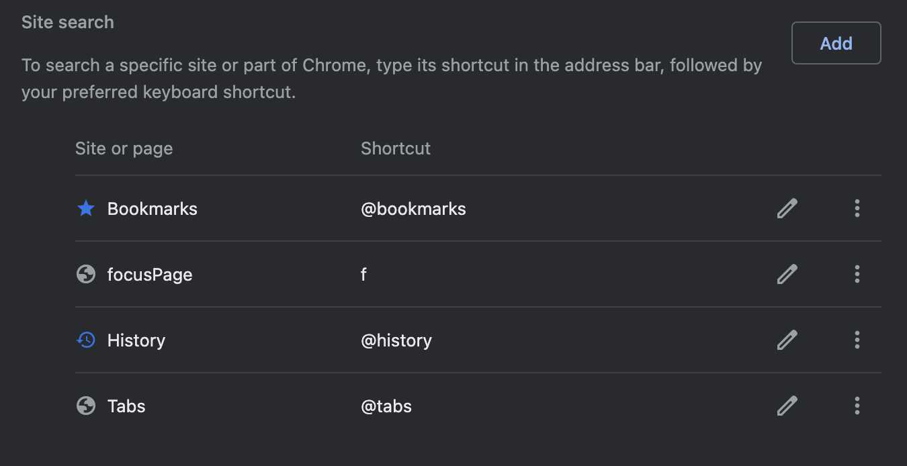Select the focusPage site name

pos(150,275)
